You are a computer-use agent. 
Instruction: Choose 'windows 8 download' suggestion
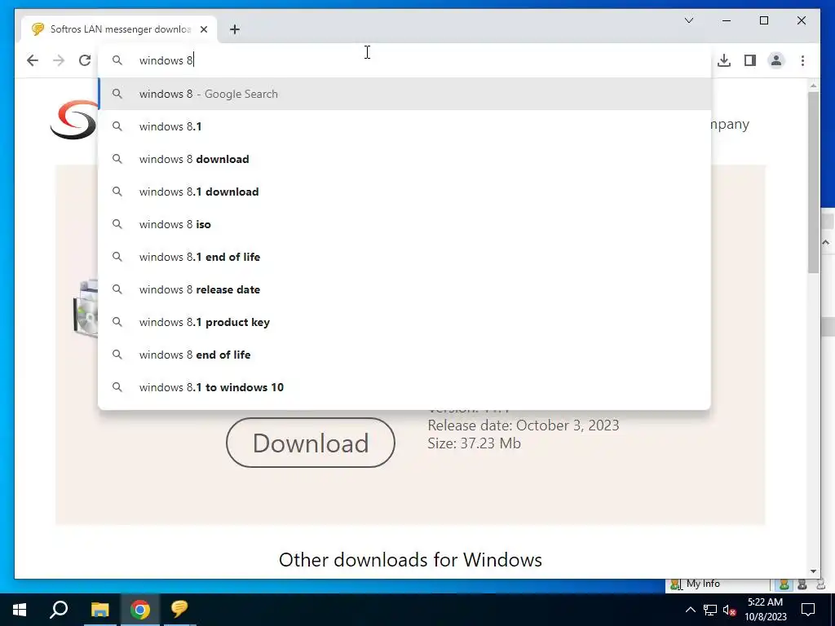click(404, 159)
